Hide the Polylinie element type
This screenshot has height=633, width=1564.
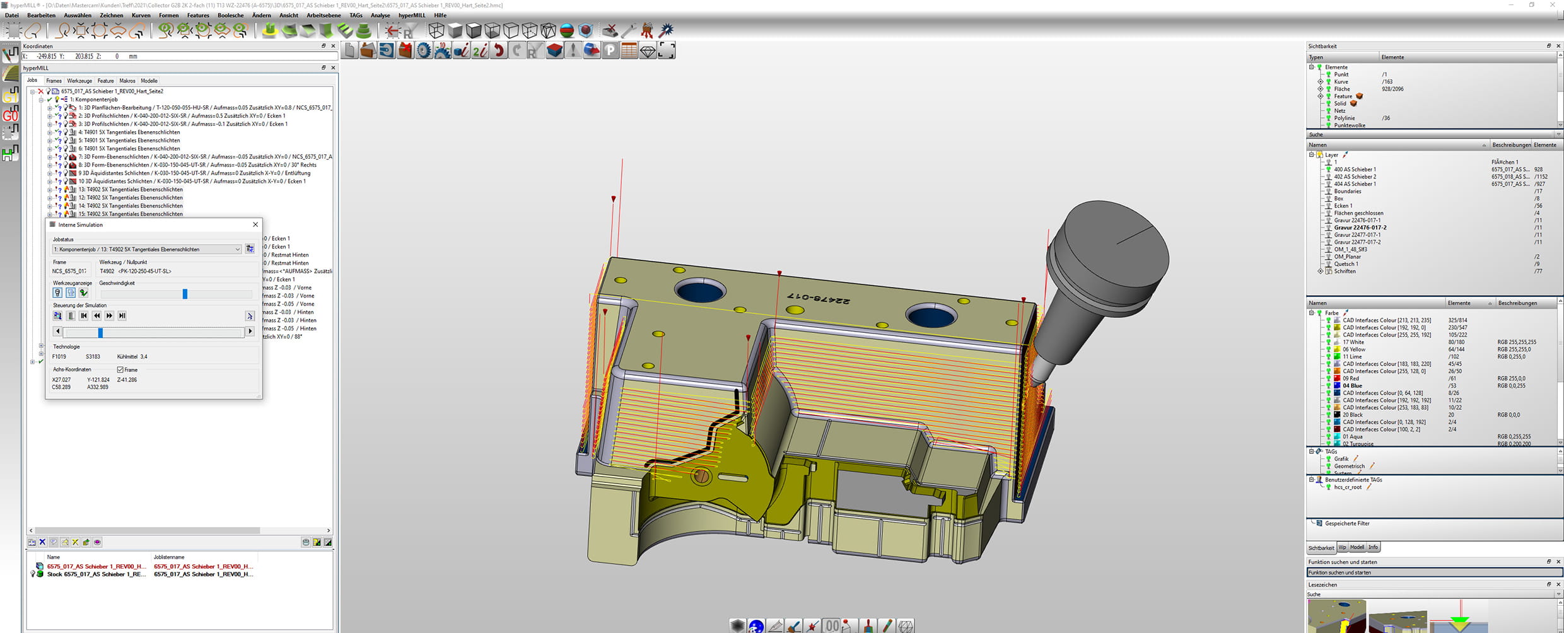[x=1328, y=118]
